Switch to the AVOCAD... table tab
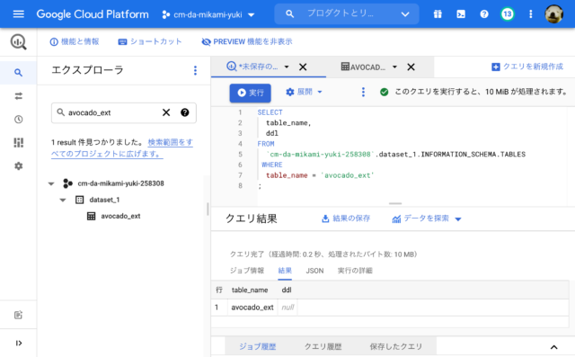Screen dimensions: 575x357 [x=363, y=67]
